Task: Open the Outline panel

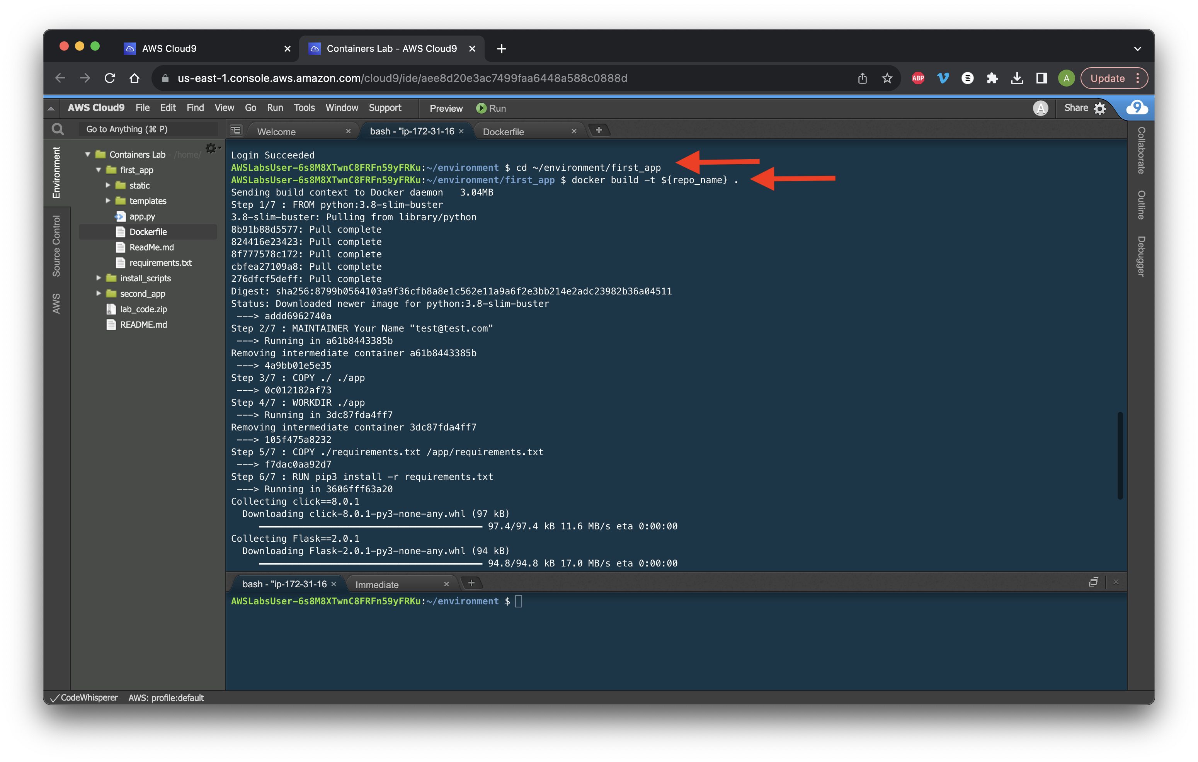Action: point(1141,204)
